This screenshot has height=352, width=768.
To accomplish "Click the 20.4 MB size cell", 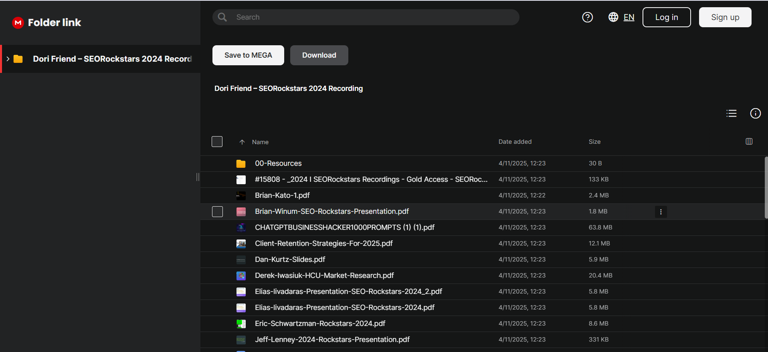I will coord(600,276).
